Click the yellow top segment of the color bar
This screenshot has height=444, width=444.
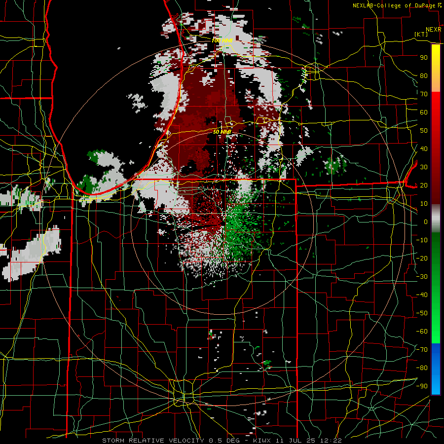436,68
